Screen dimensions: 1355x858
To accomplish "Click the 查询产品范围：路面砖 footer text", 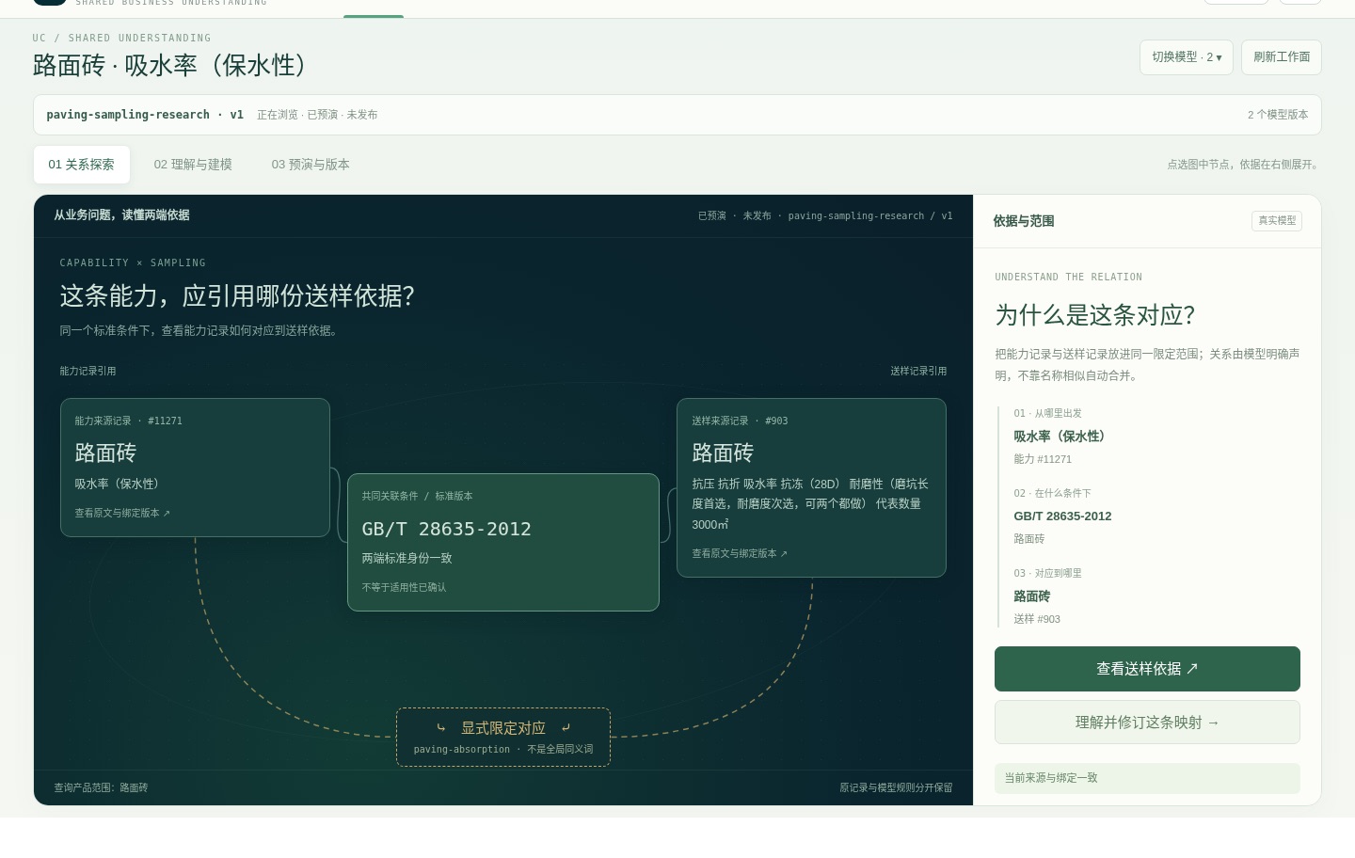I will [x=101, y=787].
